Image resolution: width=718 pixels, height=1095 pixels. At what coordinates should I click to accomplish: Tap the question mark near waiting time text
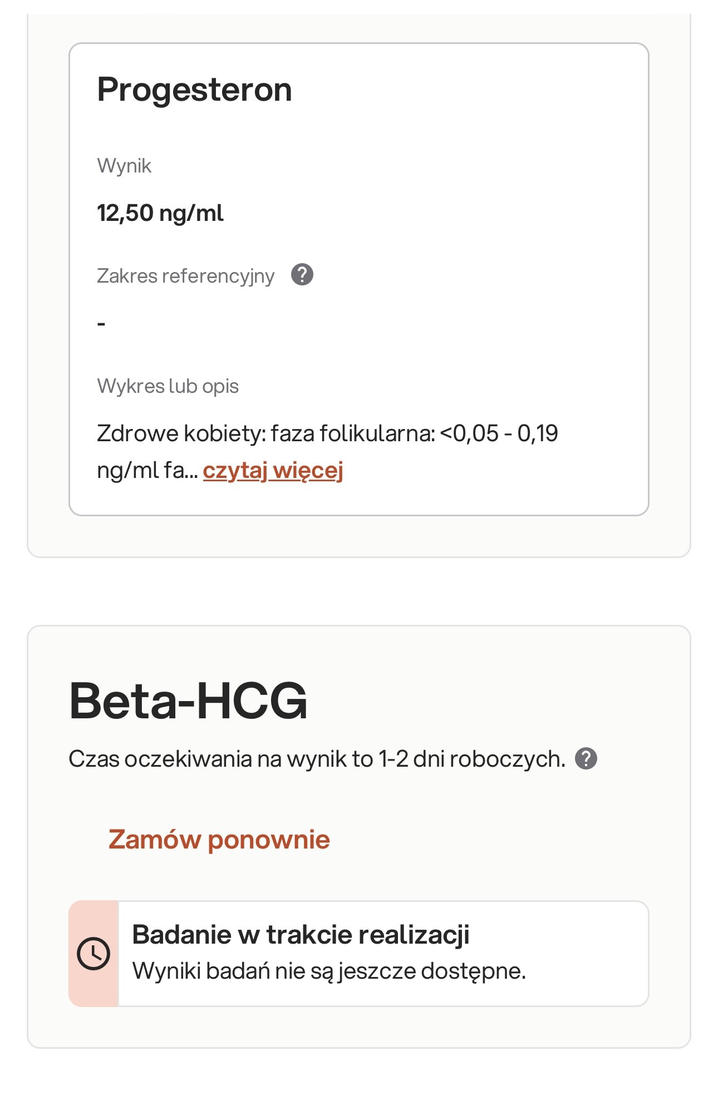click(x=586, y=758)
